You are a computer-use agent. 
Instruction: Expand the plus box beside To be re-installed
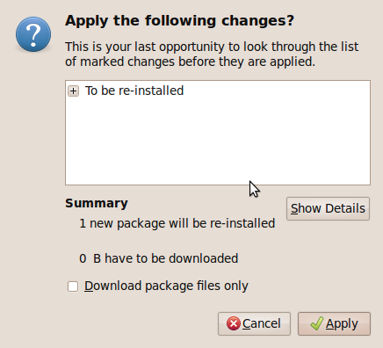click(73, 91)
